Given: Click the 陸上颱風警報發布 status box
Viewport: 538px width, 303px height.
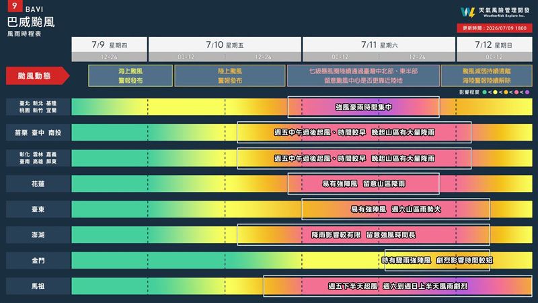Looking at the screenshot, I should point(230,75).
